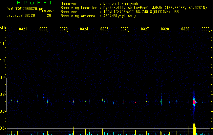Click the kHz axis unit label
The width and height of the screenshot is (213, 135).
3,27
